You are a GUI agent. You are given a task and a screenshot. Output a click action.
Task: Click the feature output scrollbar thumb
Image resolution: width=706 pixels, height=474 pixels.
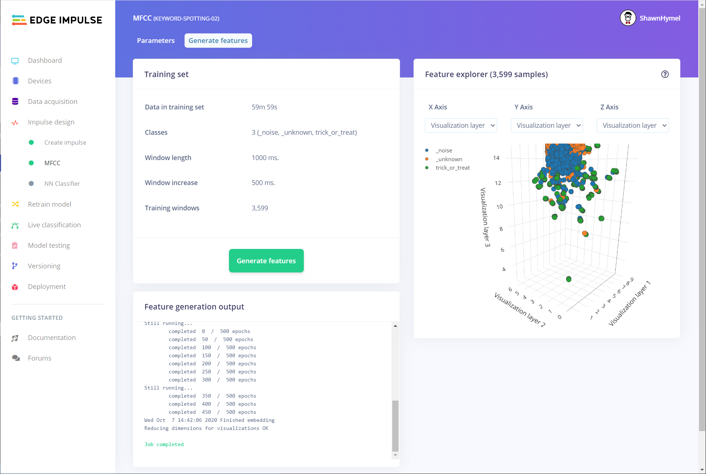click(x=395, y=426)
